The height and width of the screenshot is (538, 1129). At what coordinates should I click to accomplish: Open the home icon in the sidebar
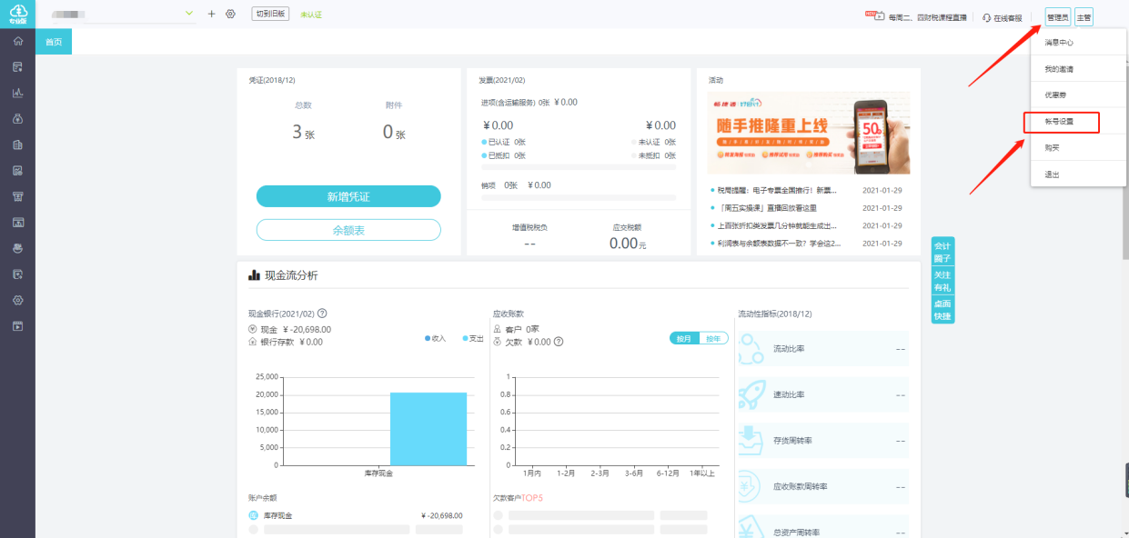(17, 41)
